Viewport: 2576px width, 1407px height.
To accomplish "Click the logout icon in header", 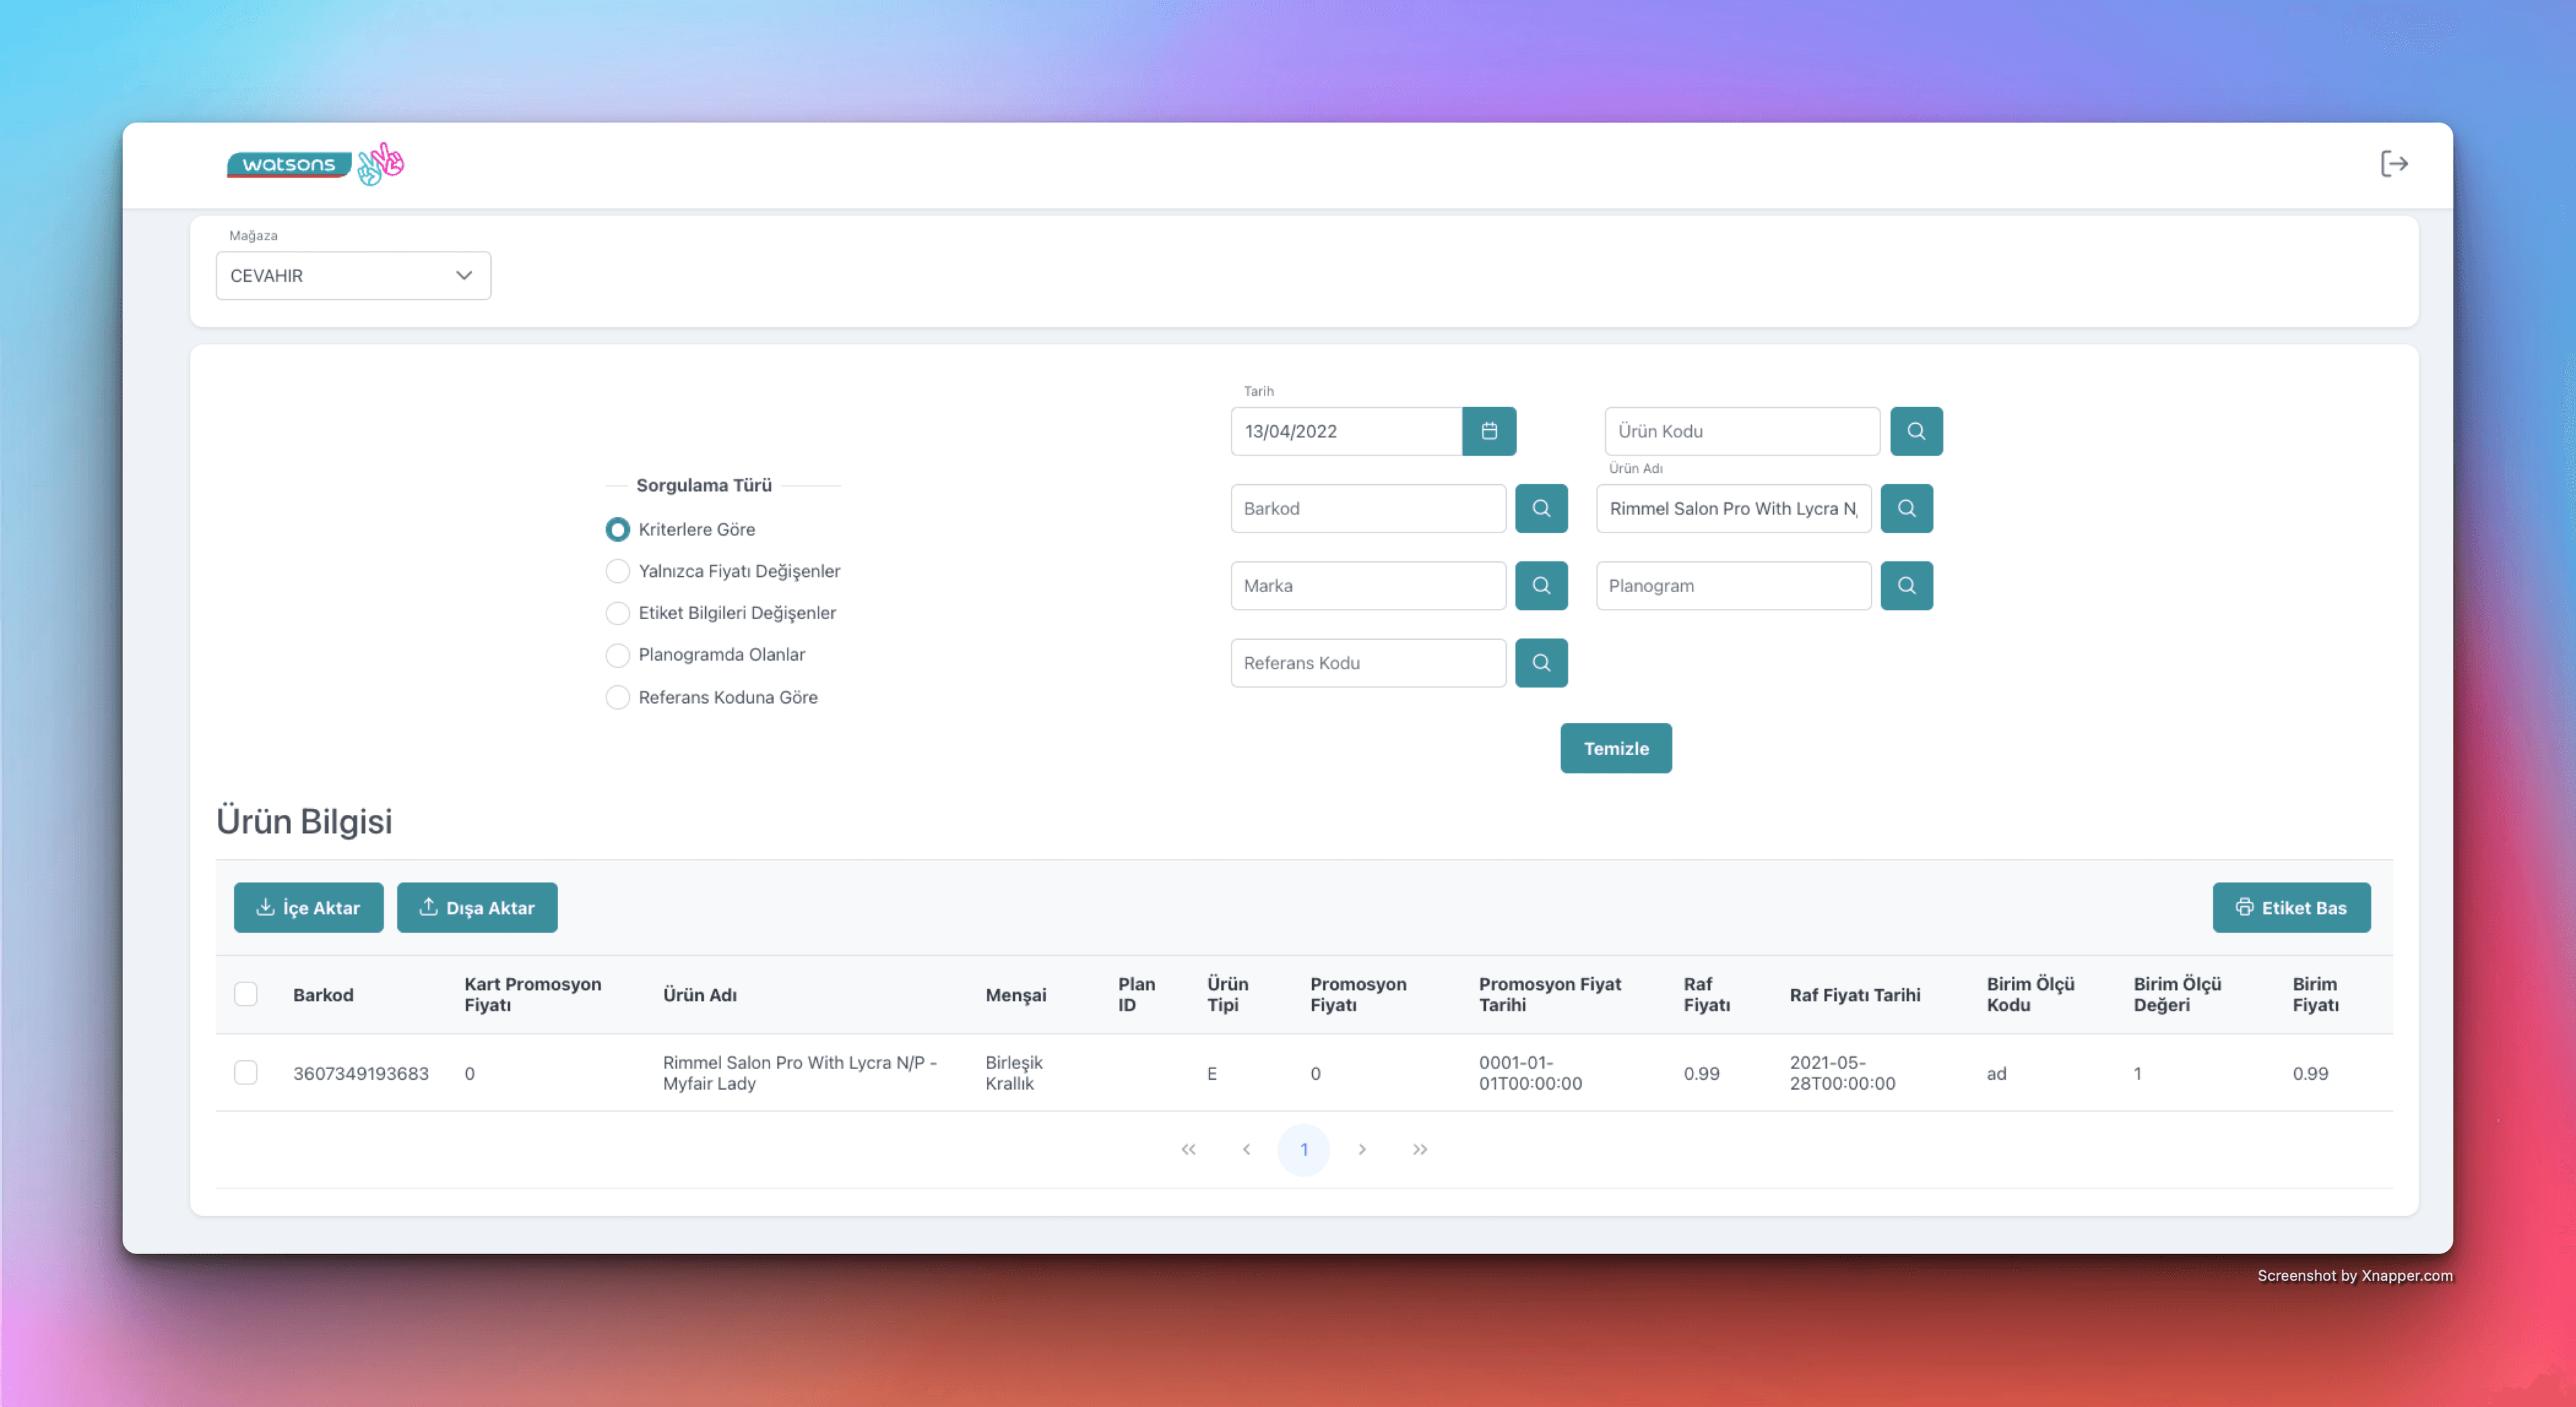I will coord(2394,164).
